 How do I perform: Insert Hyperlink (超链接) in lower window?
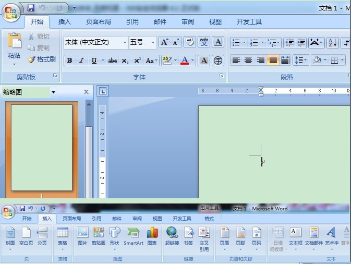click(172, 236)
